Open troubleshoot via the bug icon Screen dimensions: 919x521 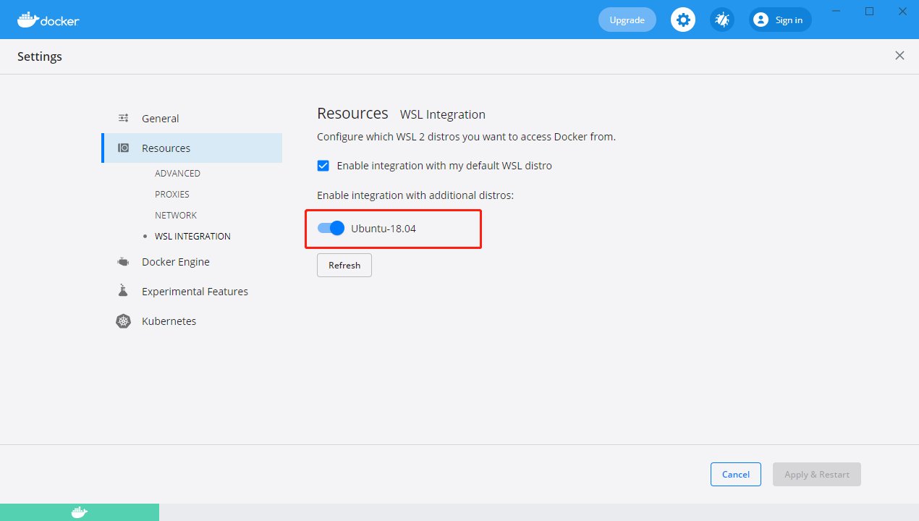pyautogui.click(x=721, y=20)
